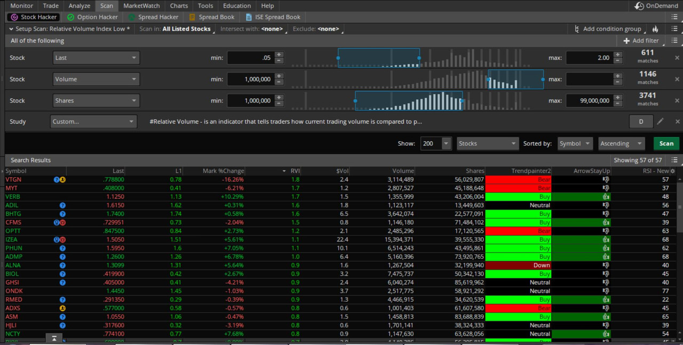Viewport: 683px width, 345px height.
Task: Open the Ascending sort order dropdown
Action: tap(622, 143)
